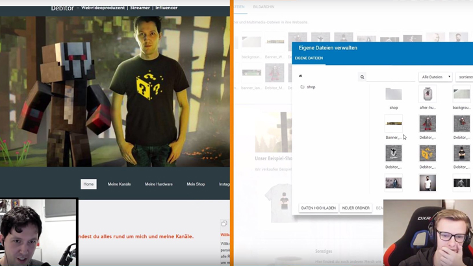Open the sortieren dropdown

coord(465,77)
